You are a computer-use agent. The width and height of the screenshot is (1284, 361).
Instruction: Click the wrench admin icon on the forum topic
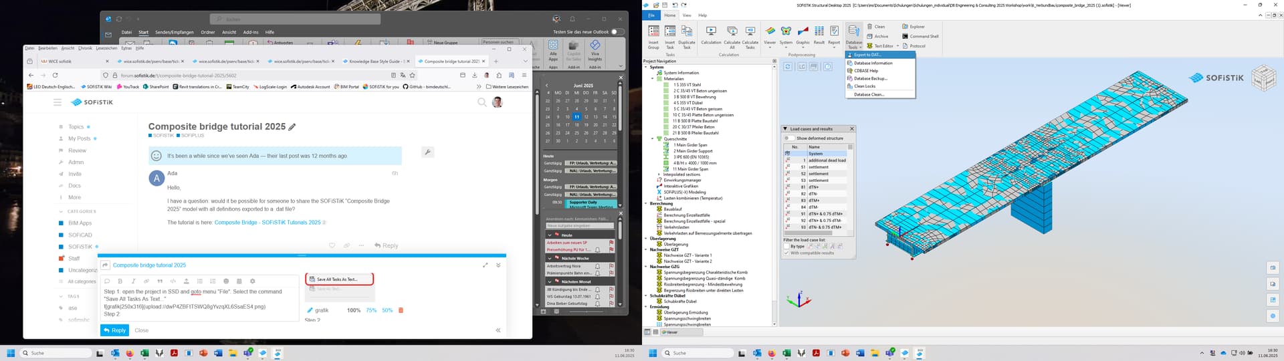point(428,152)
